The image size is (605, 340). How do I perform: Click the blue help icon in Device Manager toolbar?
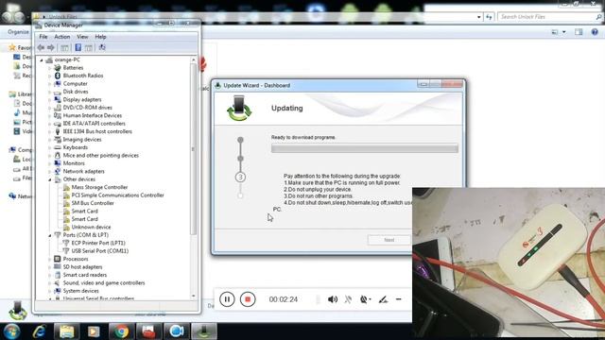[78, 47]
